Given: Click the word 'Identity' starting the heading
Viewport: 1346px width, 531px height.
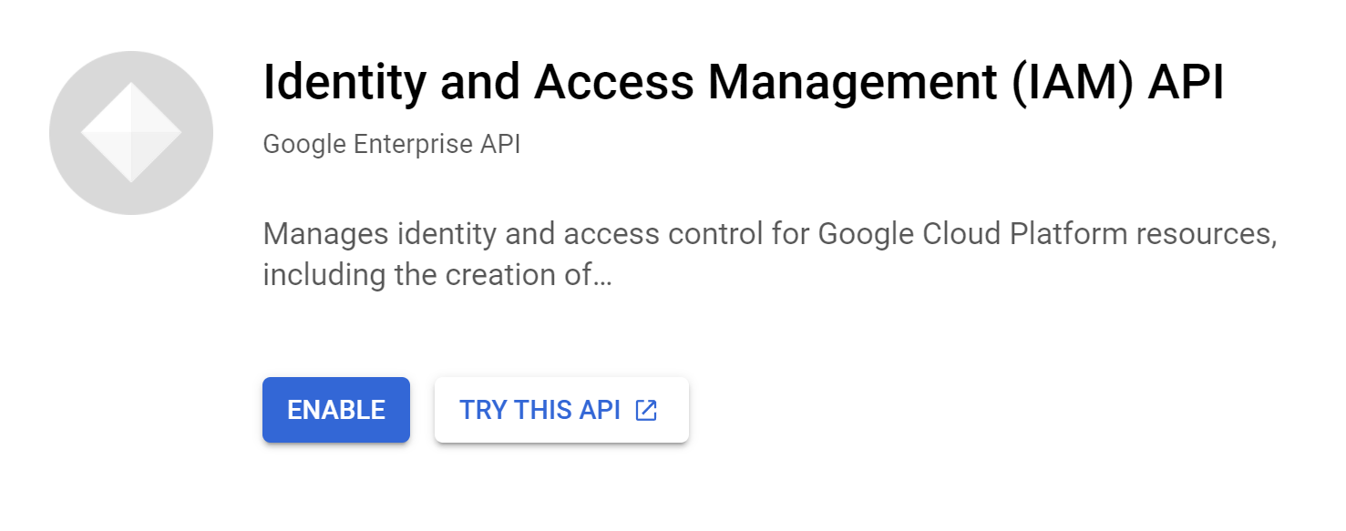Looking at the screenshot, I should point(344,83).
